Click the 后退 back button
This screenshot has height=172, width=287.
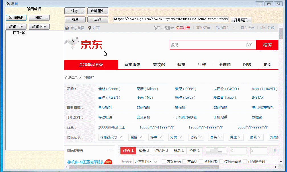98,19
